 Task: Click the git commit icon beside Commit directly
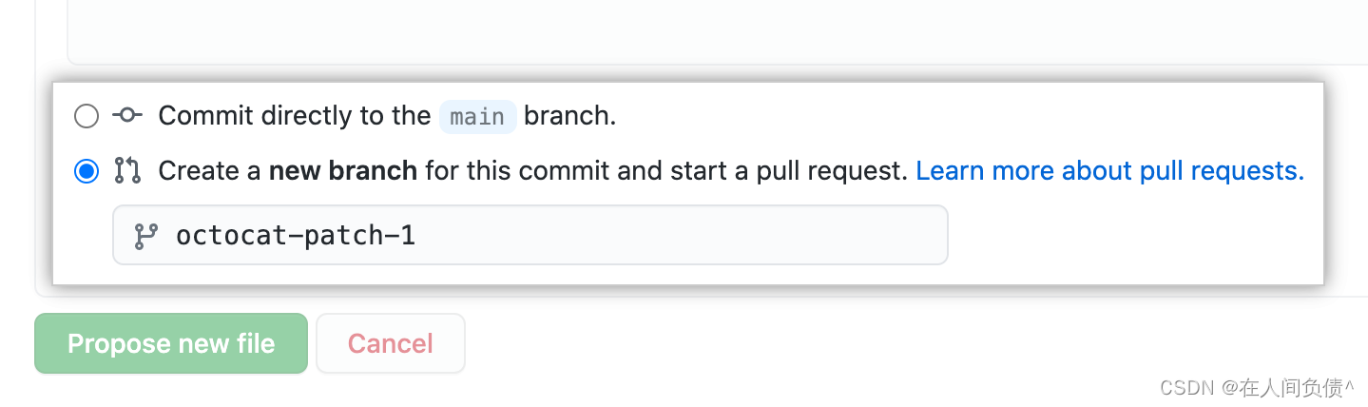click(x=127, y=116)
